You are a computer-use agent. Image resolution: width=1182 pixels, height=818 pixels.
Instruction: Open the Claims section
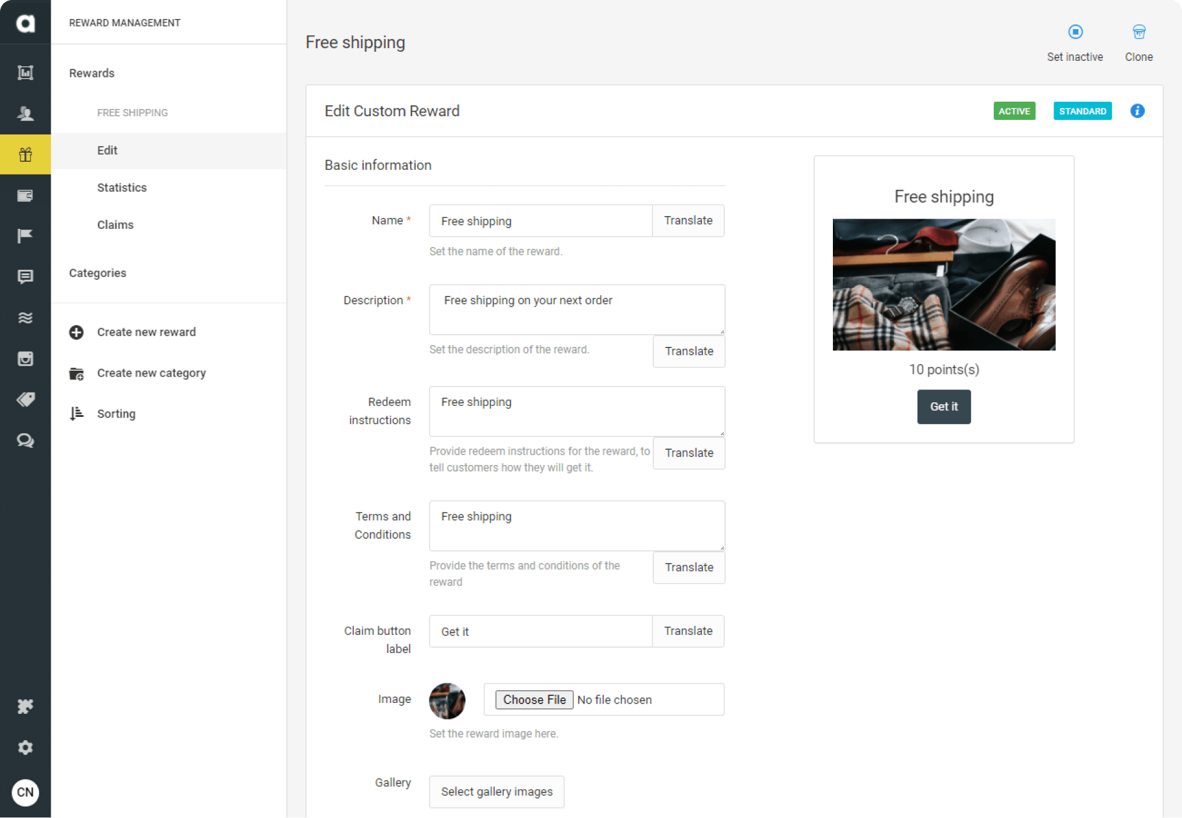click(115, 225)
